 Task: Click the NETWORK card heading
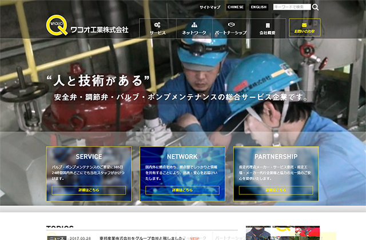click(182, 157)
